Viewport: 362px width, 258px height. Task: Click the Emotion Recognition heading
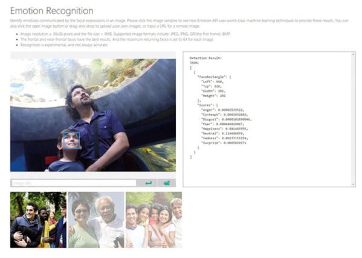coord(52,11)
